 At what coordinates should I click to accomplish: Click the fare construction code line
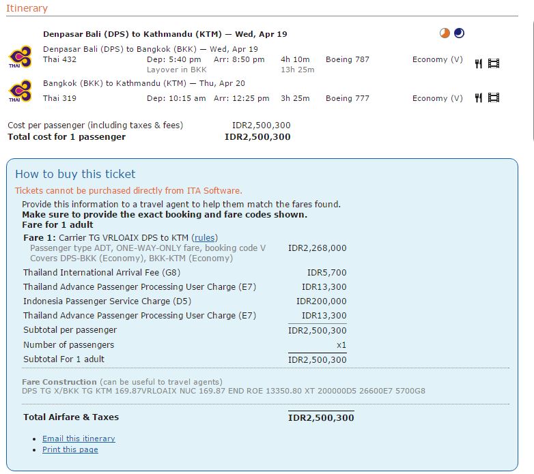click(223, 391)
